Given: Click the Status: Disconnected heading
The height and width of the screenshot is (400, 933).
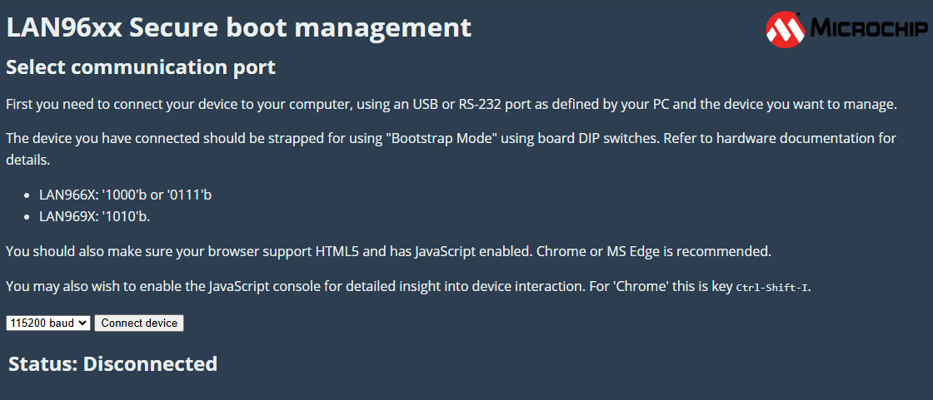Looking at the screenshot, I should pyautogui.click(x=113, y=363).
